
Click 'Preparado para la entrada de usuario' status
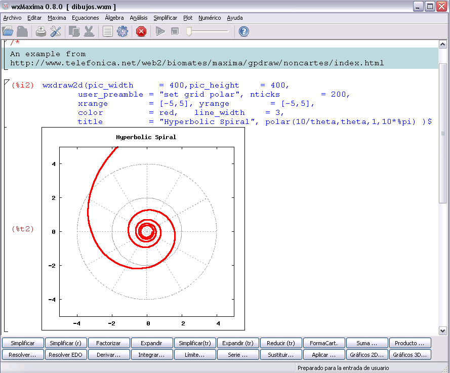click(343, 368)
